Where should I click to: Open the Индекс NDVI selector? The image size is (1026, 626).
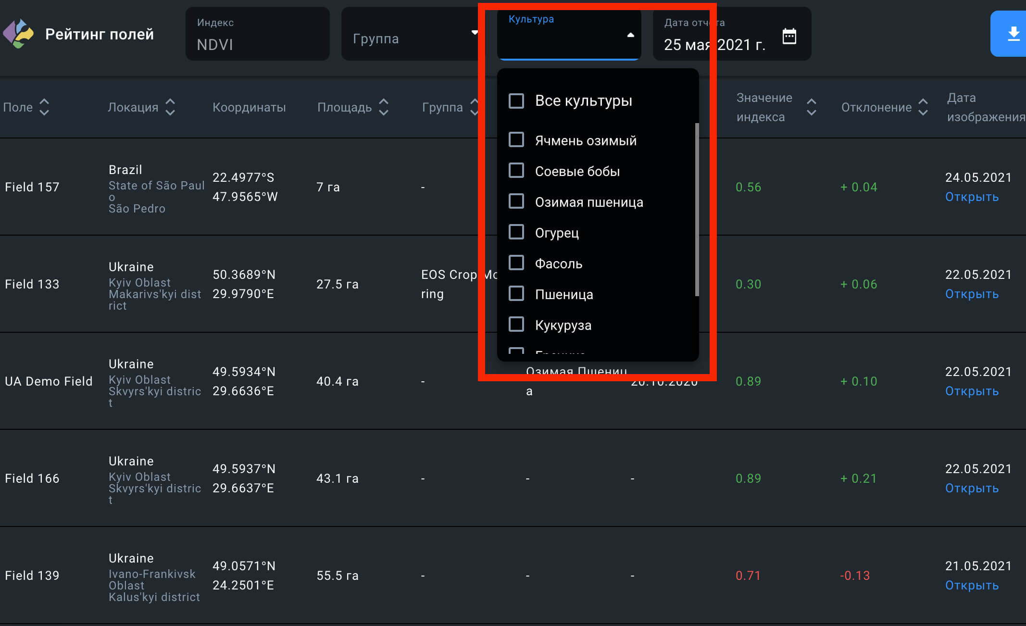[257, 34]
